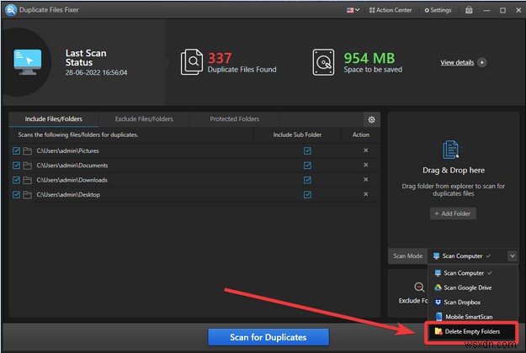Screen dimensions: 526x353
Task: Select the C:\Users\admin\Documents path
Action: click(x=72, y=166)
